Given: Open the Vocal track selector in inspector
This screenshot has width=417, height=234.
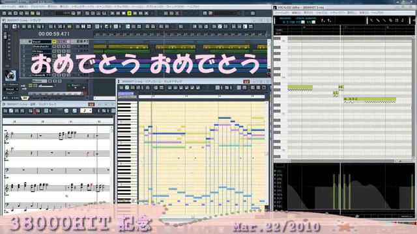Looking at the screenshot, I should (12, 90).
